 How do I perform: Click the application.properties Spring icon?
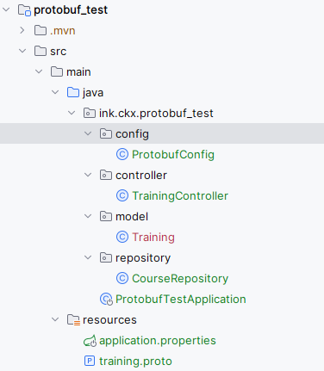coord(90,341)
